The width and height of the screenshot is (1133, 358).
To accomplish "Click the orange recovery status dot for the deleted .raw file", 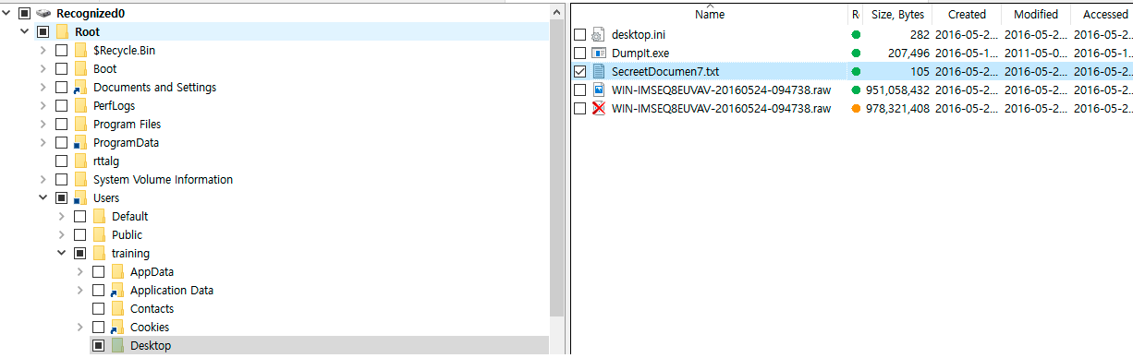I will pos(856,109).
